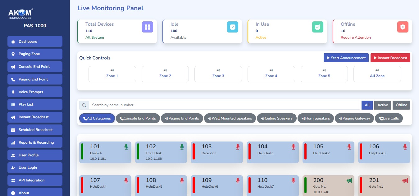Select the All status filter
The height and width of the screenshot is (196, 419).
367,105
